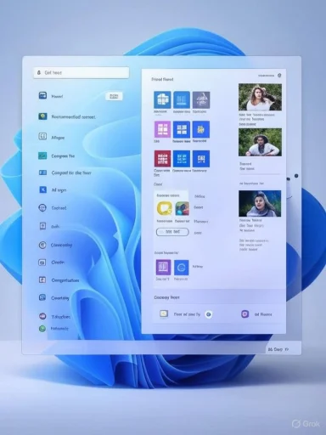This screenshot has width=326, height=435.
Task: Open the grey-purple tile with triangle symbol
Action: point(201,100)
